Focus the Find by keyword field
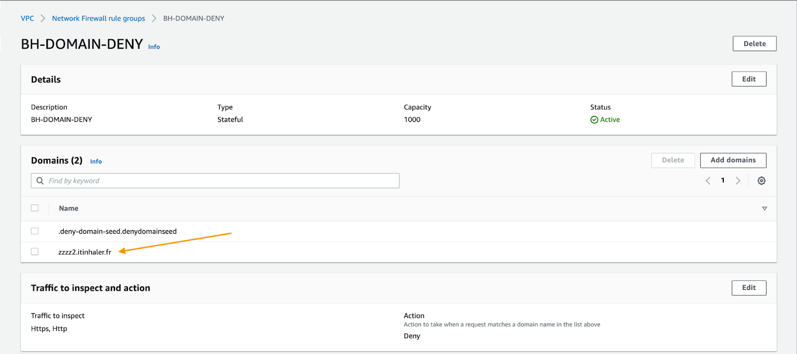 pyautogui.click(x=219, y=181)
